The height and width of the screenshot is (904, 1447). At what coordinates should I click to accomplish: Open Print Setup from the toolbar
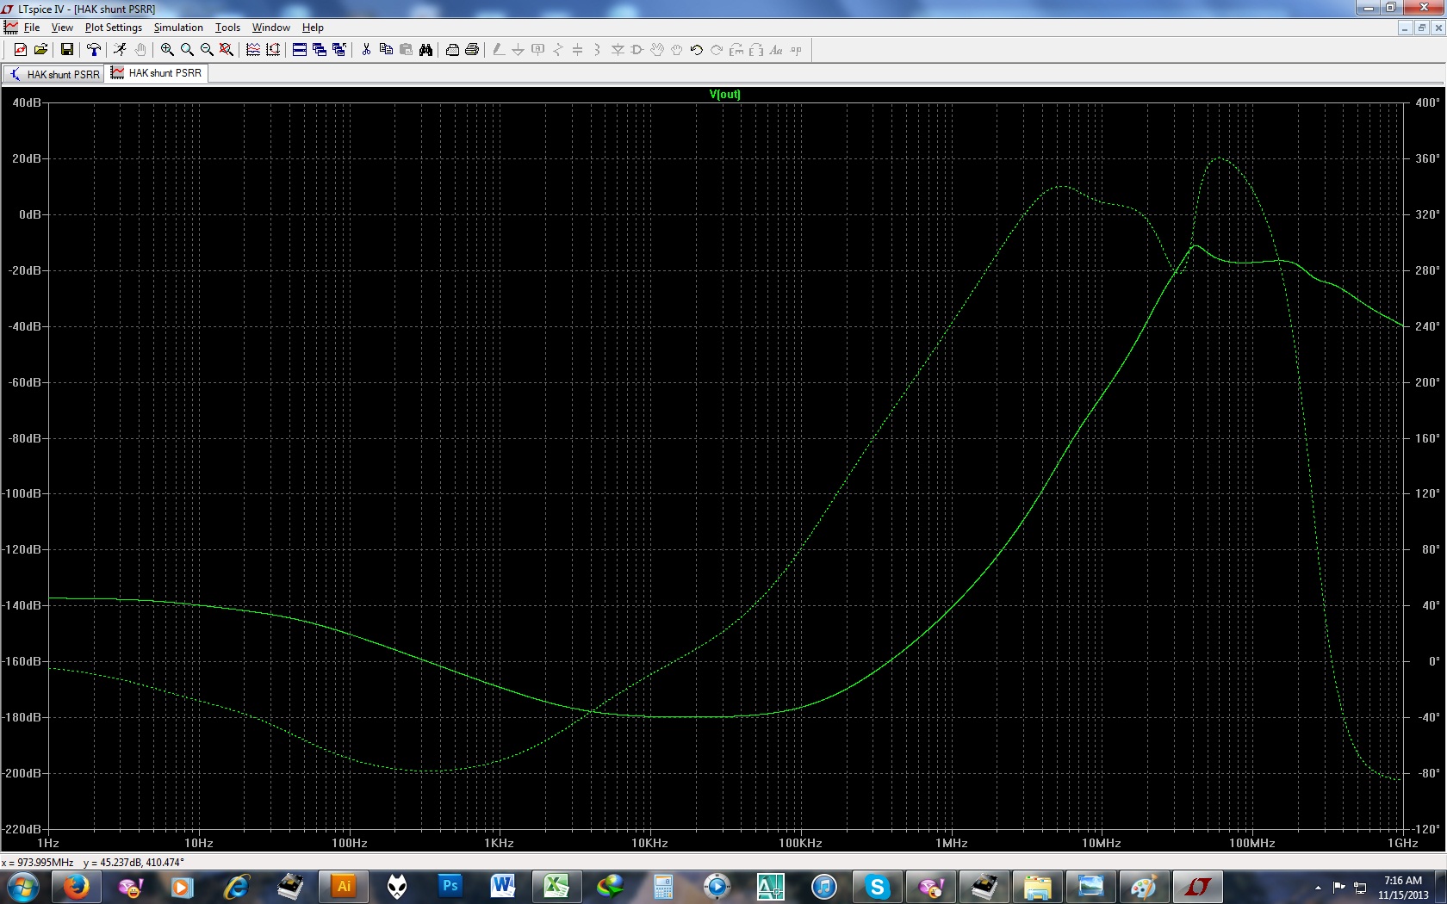[x=452, y=50]
